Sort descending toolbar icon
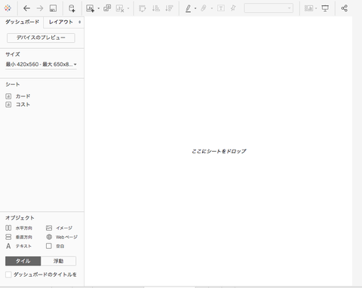This screenshot has height=288, width=362. click(170, 8)
